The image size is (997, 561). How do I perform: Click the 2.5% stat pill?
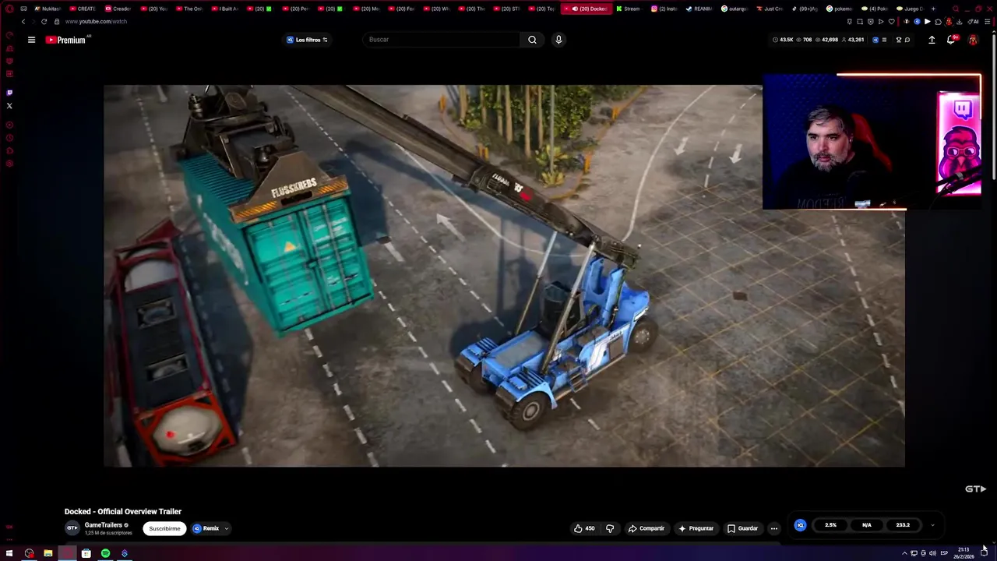point(830,525)
